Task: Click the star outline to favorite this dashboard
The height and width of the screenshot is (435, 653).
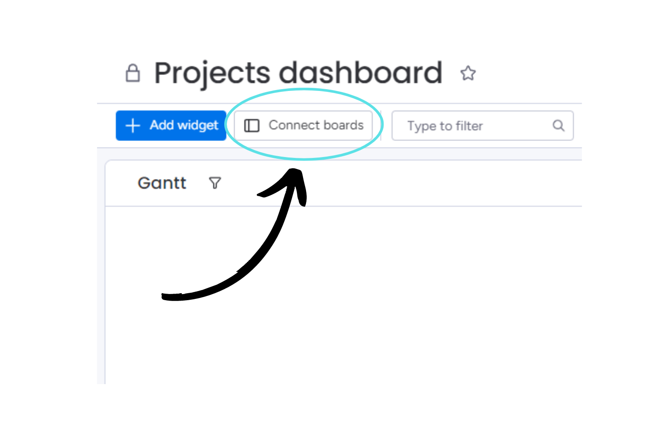Action: coord(469,74)
